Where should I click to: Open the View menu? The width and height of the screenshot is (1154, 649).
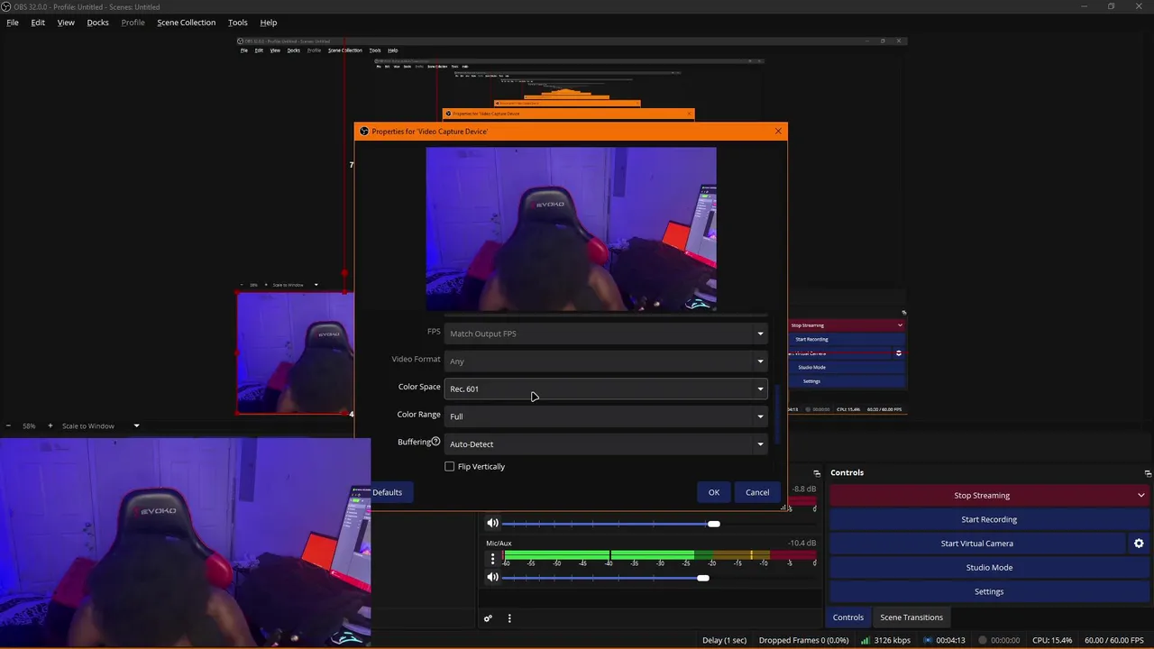click(66, 23)
